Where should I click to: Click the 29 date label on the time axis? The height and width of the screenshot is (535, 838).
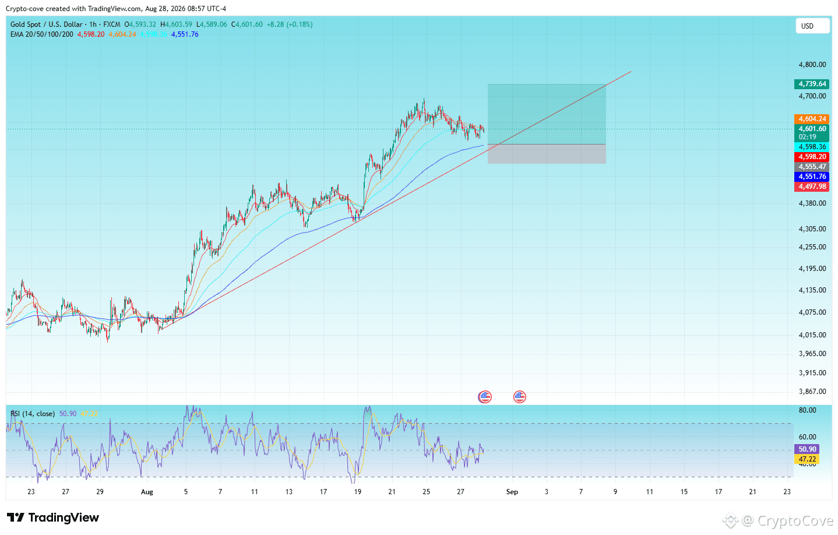[x=100, y=492]
